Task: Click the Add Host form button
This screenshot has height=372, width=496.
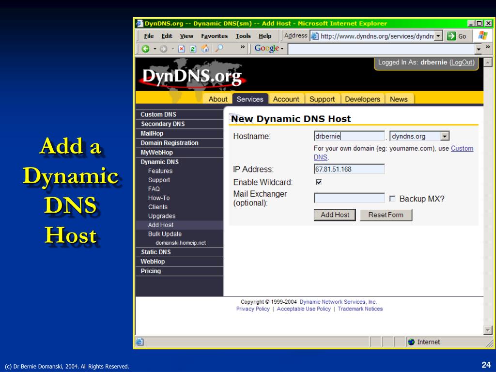Action: (335, 215)
